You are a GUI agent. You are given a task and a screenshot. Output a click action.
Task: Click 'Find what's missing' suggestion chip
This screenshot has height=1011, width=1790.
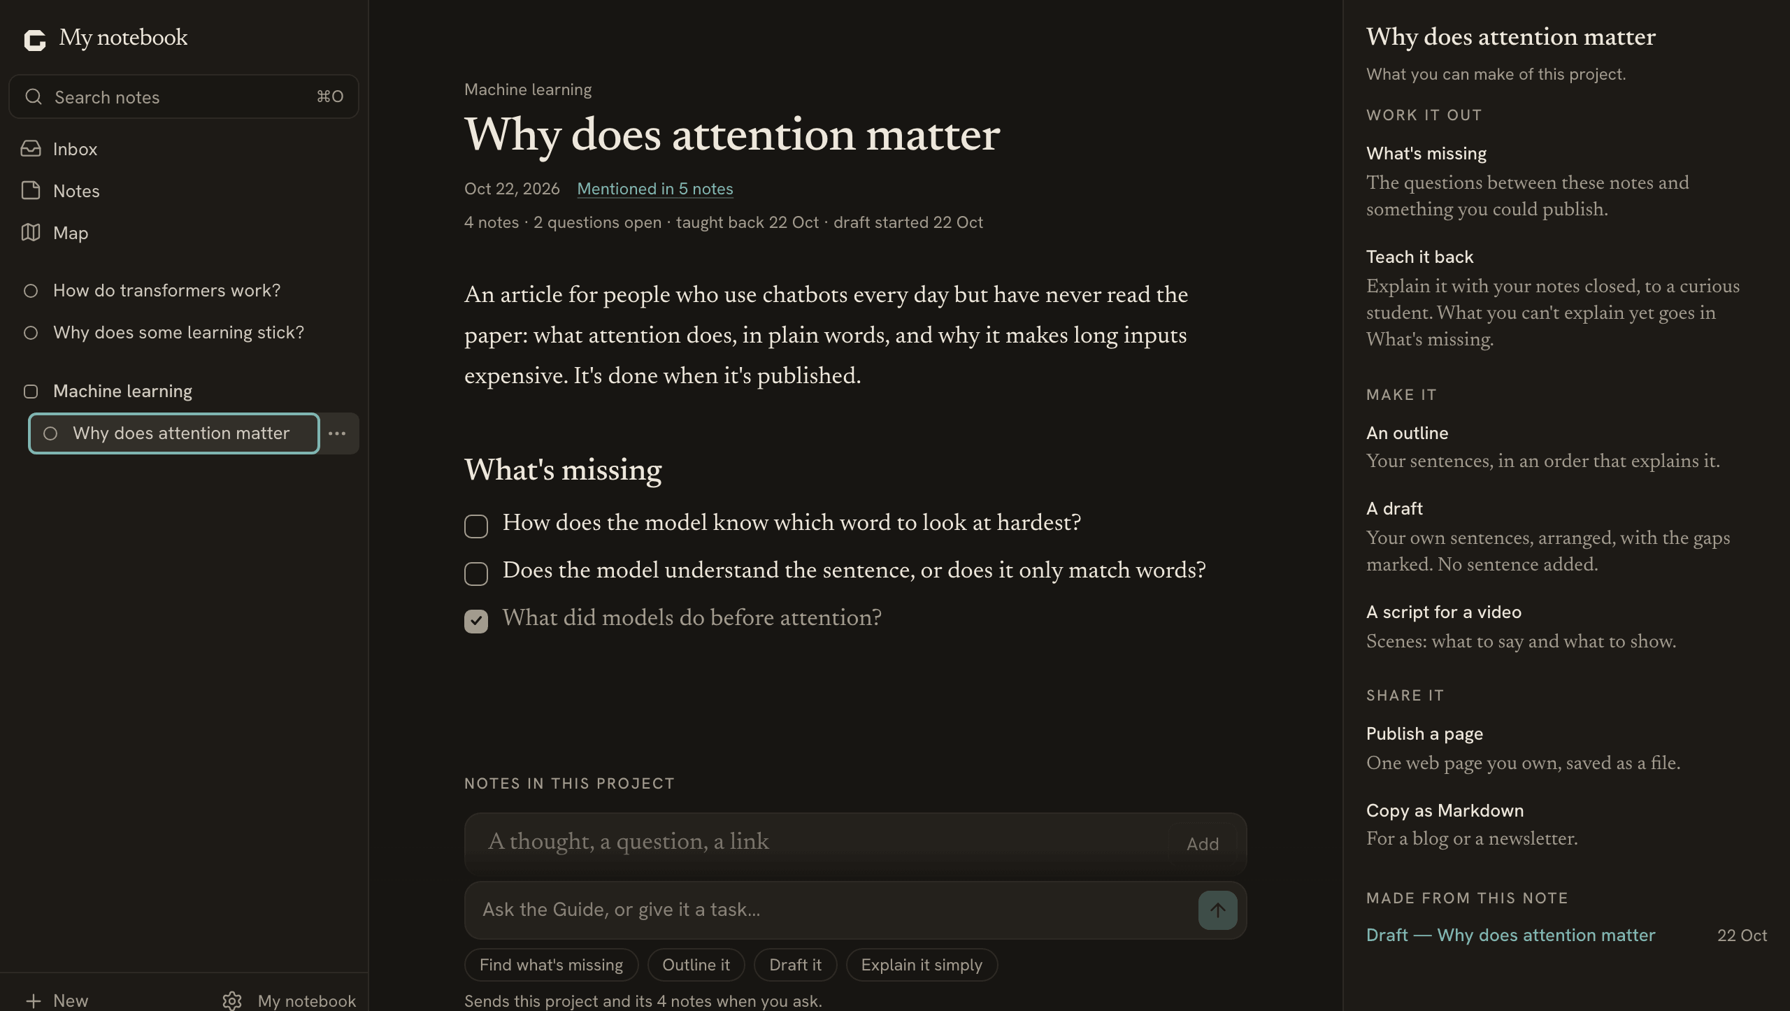pyautogui.click(x=551, y=965)
